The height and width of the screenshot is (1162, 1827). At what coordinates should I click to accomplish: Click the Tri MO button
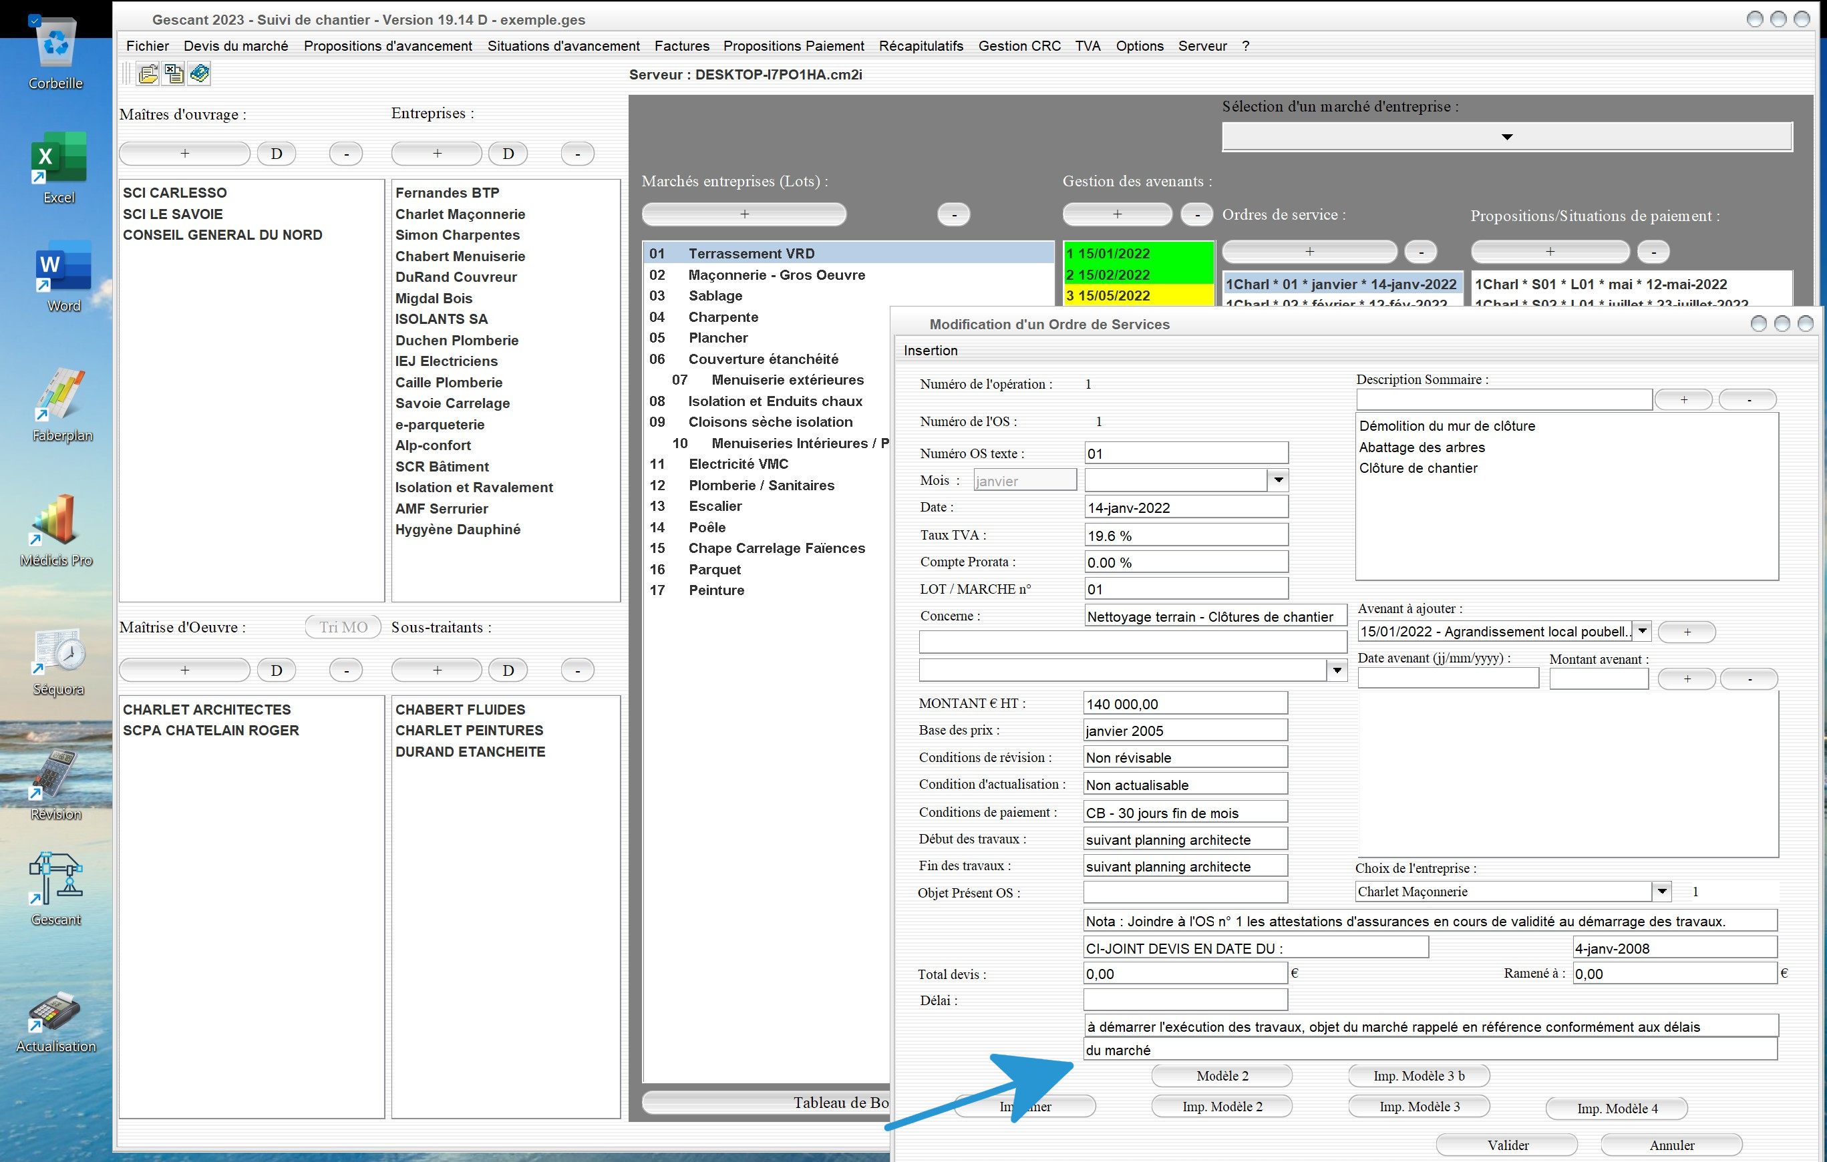click(x=343, y=627)
